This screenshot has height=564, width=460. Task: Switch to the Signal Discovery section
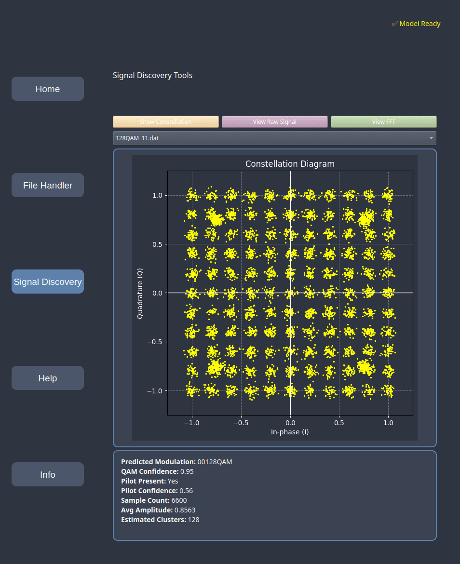[x=48, y=282]
